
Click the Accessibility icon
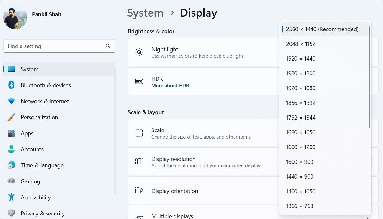coord(11,197)
